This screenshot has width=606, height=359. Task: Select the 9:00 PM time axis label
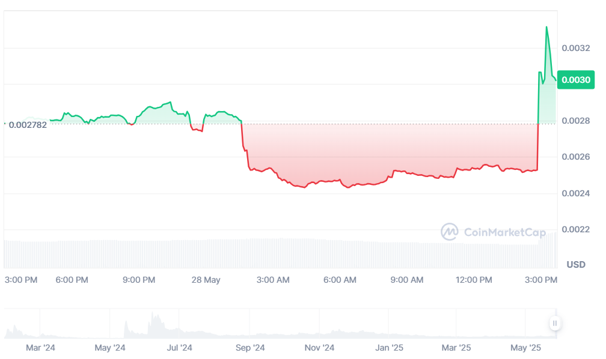point(139,280)
